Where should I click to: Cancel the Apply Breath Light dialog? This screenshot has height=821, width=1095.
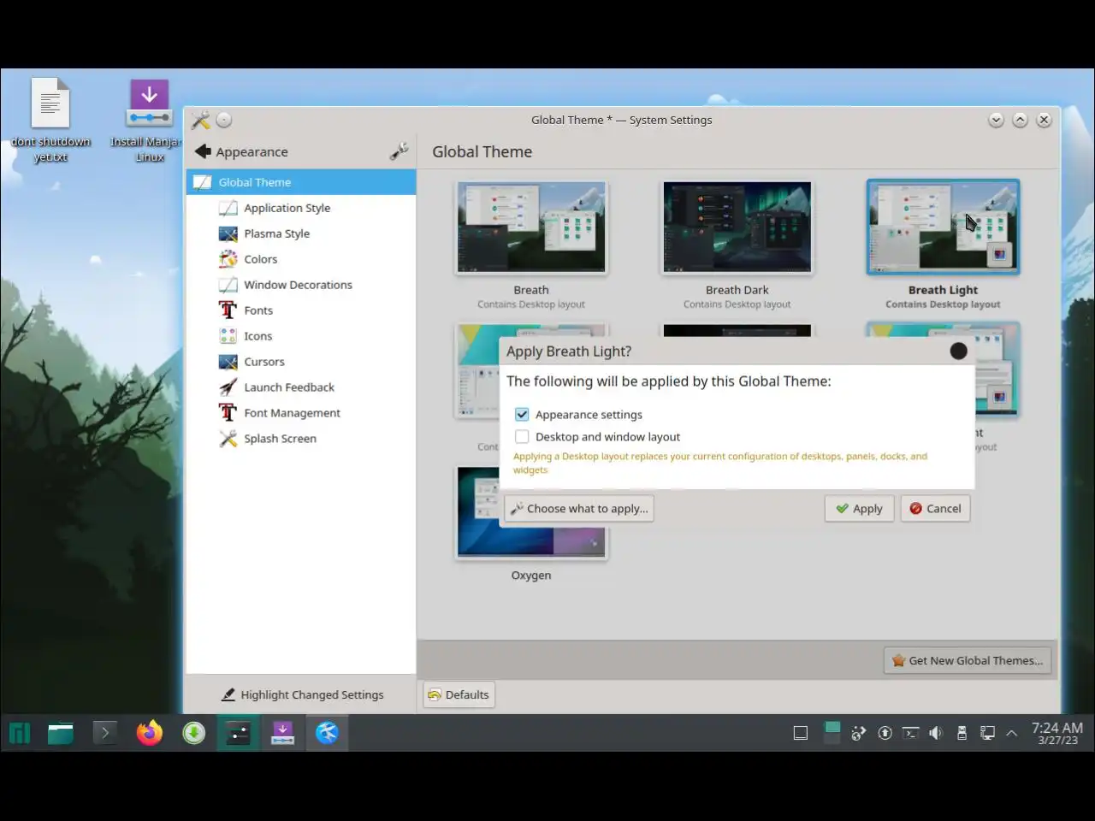click(935, 508)
